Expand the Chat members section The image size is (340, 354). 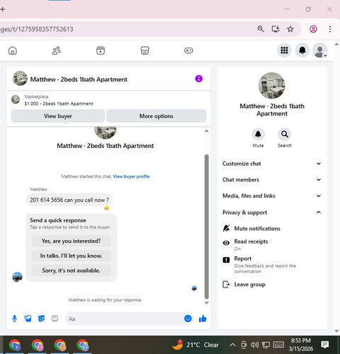[272, 180]
